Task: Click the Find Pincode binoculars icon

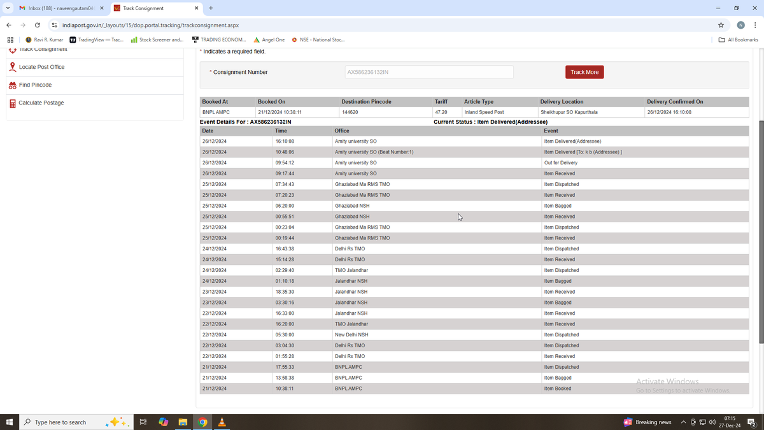Action: pyautogui.click(x=12, y=85)
